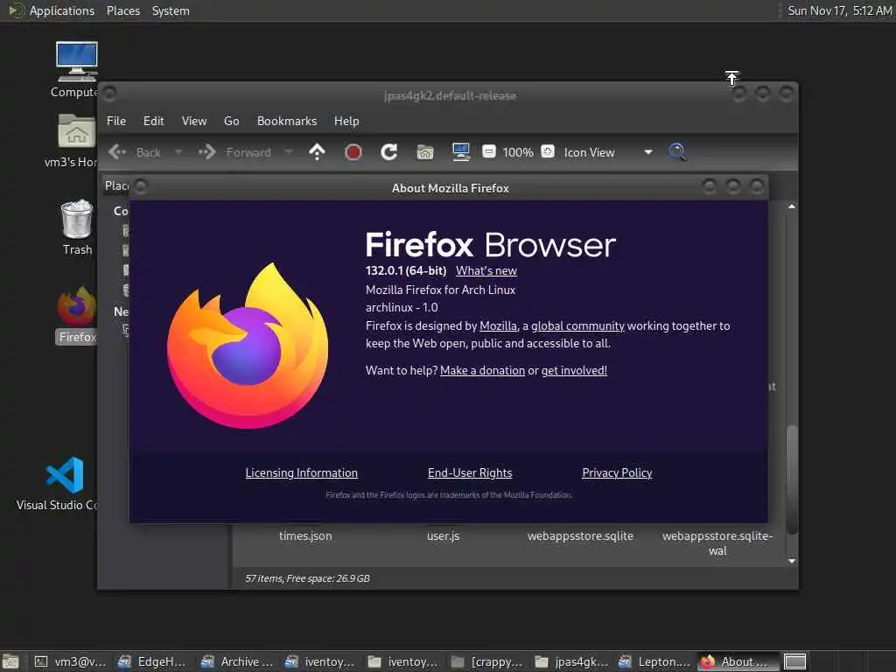This screenshot has height=672, width=896.
Task: Open Forward history dropdown arrow
Action: pyautogui.click(x=289, y=152)
